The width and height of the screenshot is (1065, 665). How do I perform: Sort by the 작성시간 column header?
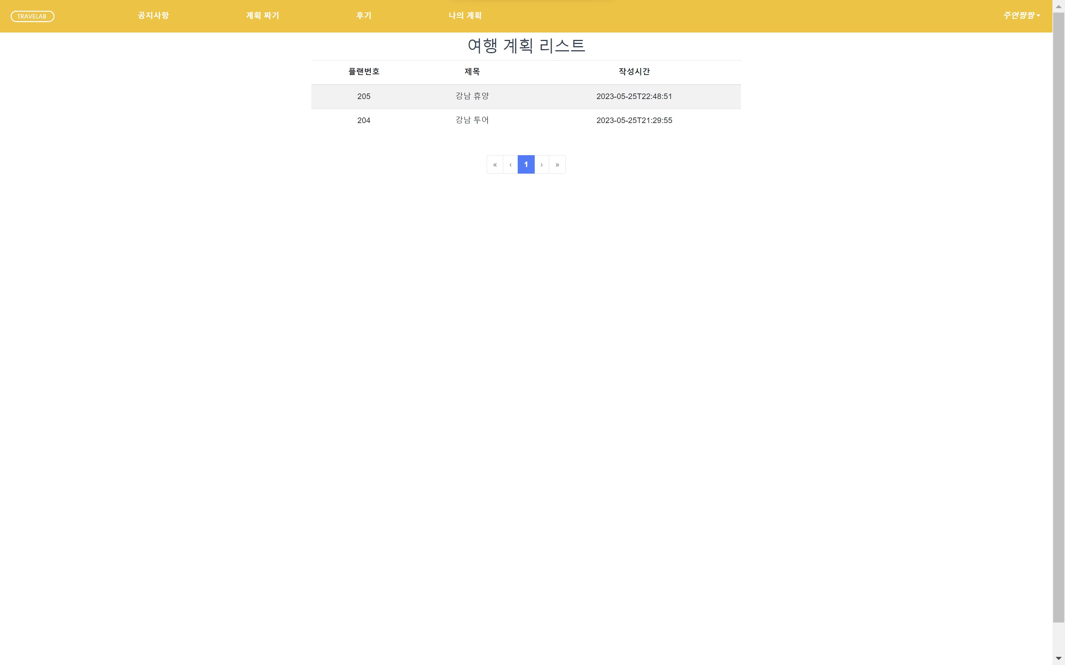634,72
